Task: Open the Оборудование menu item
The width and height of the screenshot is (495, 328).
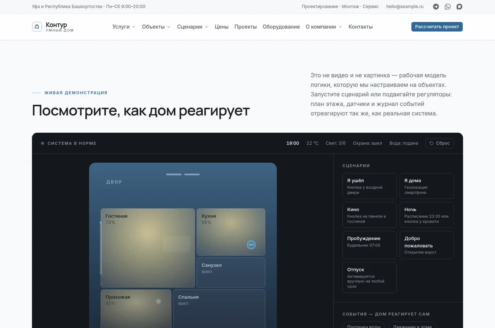Action: [x=281, y=27]
